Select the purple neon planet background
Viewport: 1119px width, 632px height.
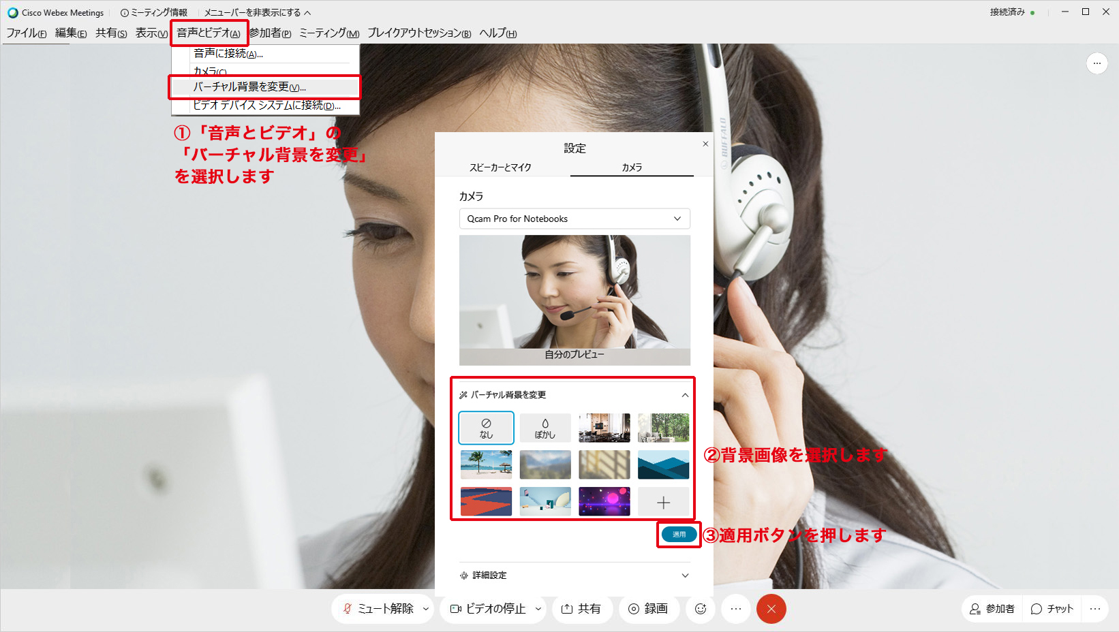[x=604, y=501]
